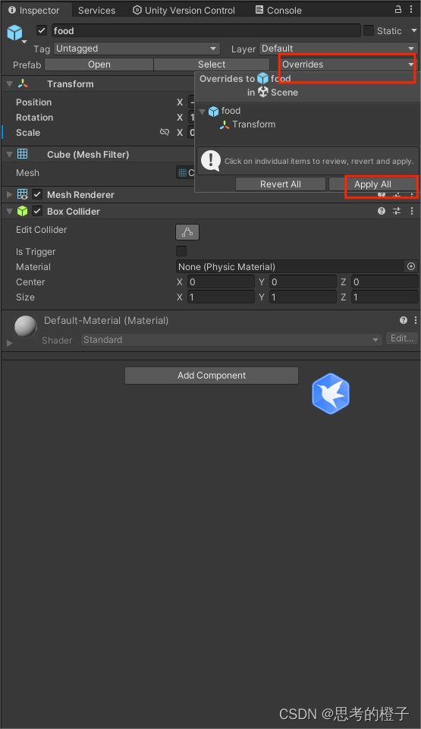Disable the Mesh Renderer checkbox
The height and width of the screenshot is (729, 421).
(x=37, y=194)
